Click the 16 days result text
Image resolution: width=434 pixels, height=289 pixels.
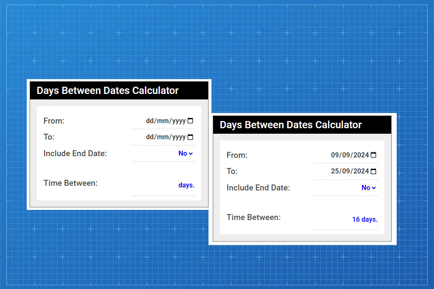click(x=365, y=219)
